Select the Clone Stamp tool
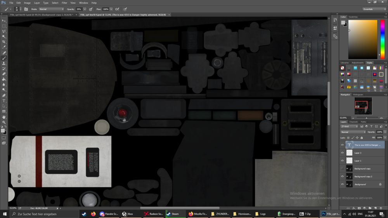The width and height of the screenshot is (388, 218). [4, 64]
